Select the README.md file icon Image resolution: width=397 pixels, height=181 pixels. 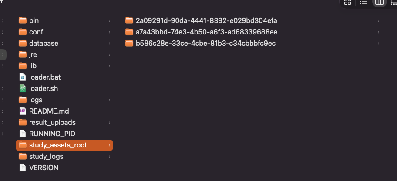(23, 111)
